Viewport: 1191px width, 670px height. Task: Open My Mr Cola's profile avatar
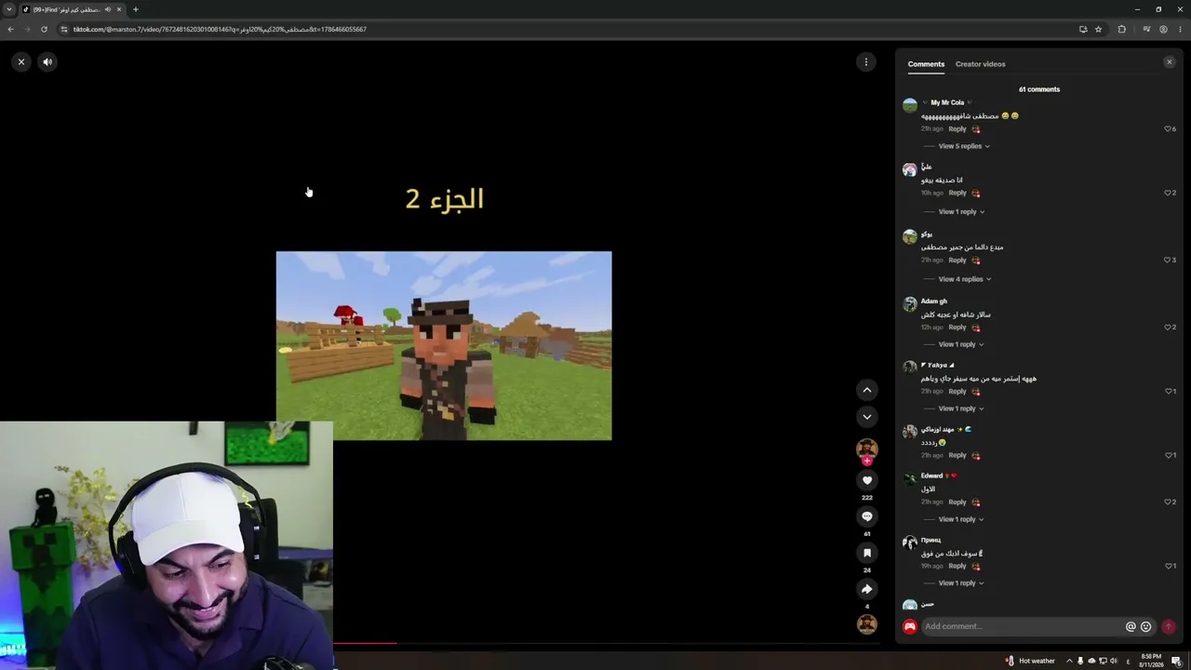(x=910, y=105)
